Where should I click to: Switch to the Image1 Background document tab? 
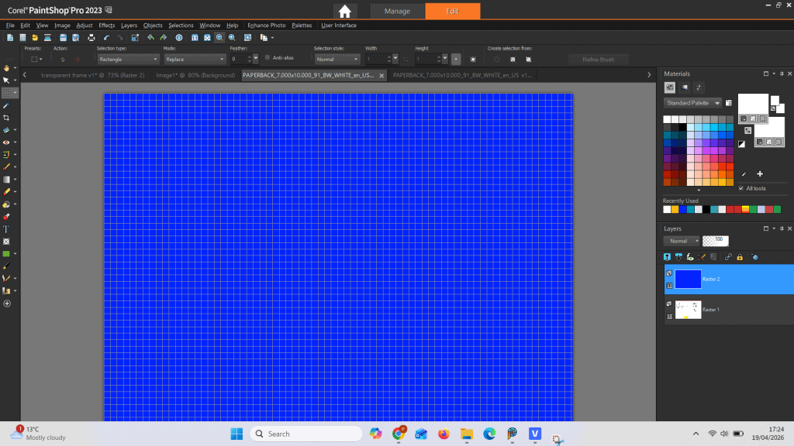[x=195, y=75]
